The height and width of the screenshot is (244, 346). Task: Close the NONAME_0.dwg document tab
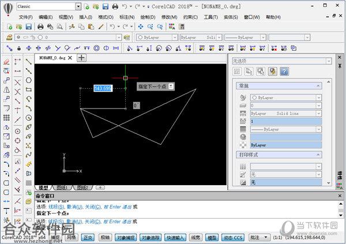(70, 58)
